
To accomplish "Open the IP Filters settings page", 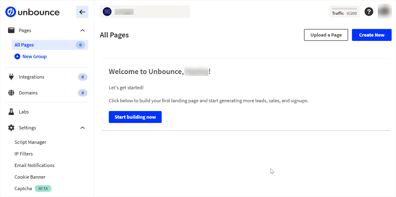I will click(24, 154).
